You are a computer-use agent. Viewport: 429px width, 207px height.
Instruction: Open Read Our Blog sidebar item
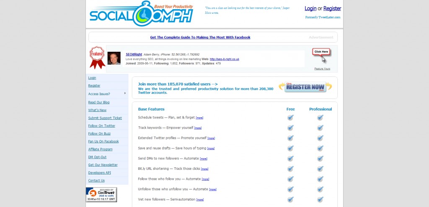click(x=99, y=102)
